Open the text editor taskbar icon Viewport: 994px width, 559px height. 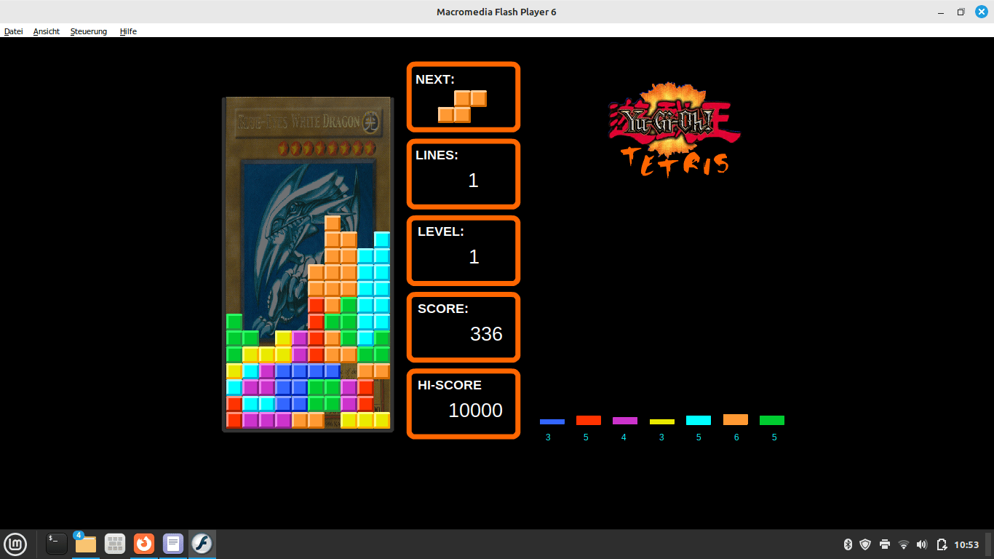[173, 544]
